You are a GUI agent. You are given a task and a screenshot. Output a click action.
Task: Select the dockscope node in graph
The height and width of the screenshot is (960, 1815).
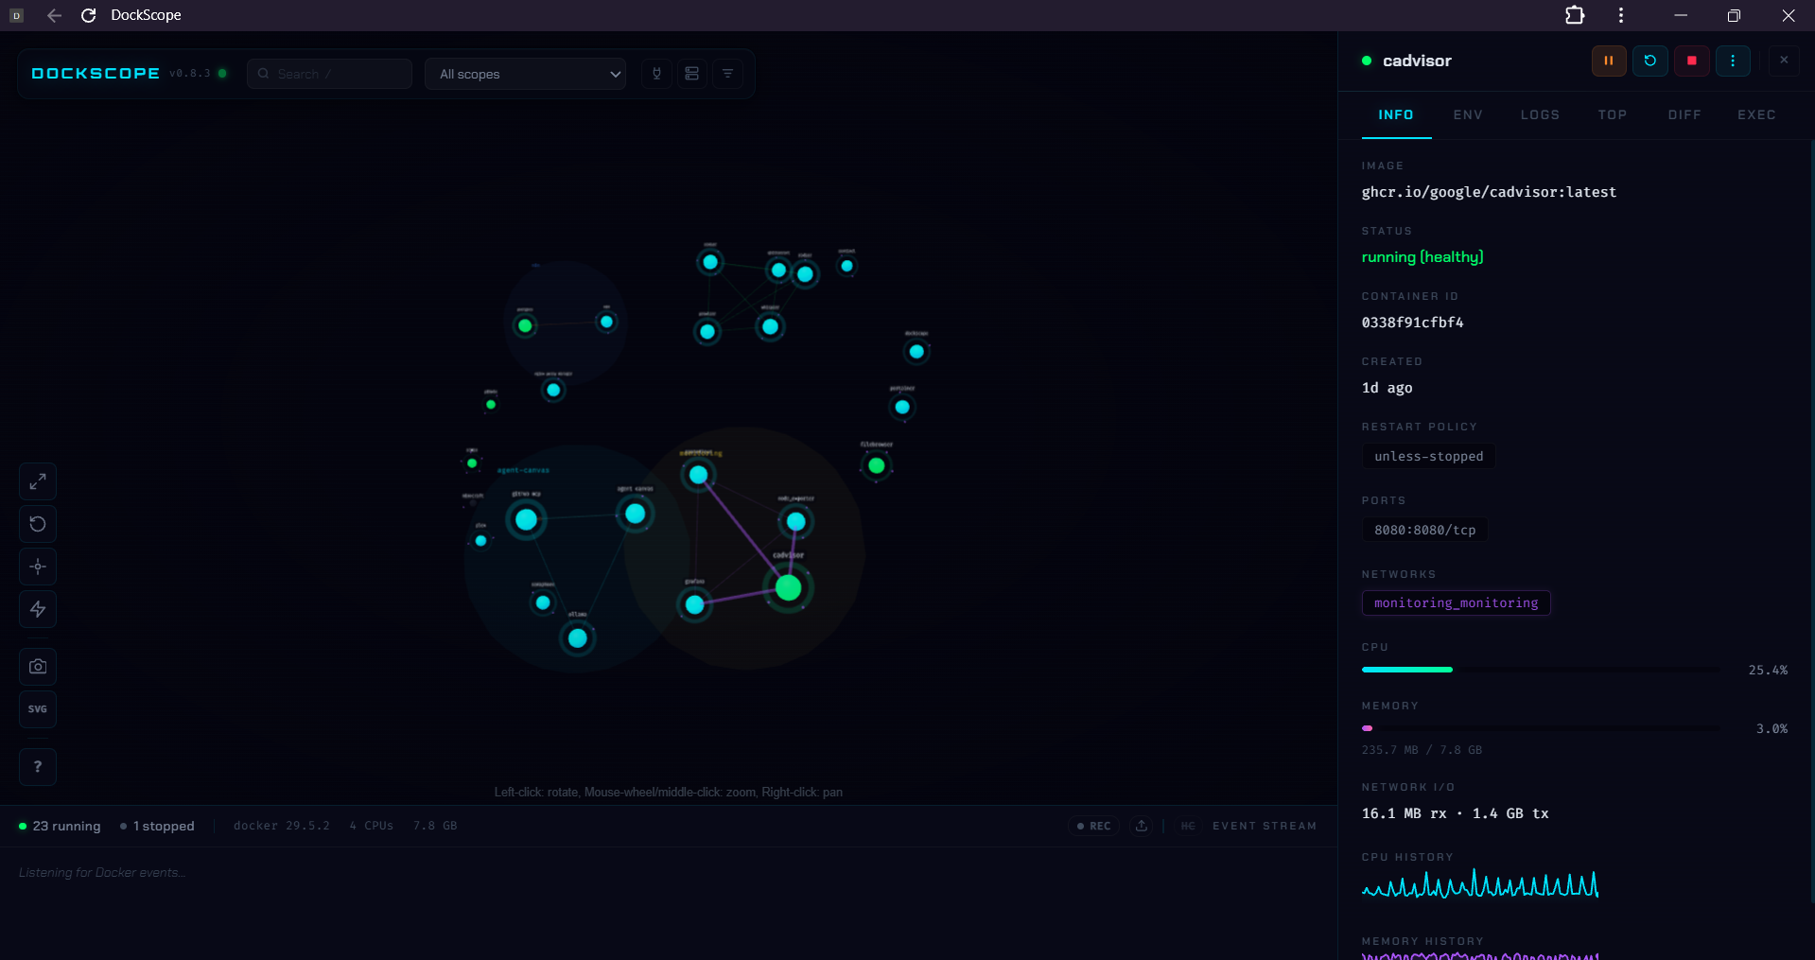916,352
